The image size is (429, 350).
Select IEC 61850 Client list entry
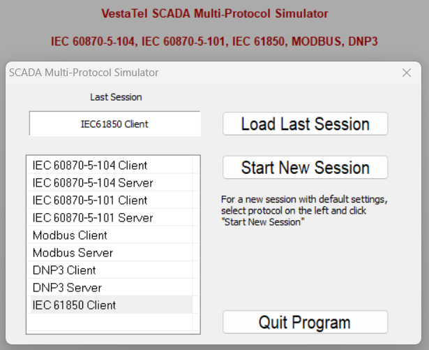pyautogui.click(x=75, y=305)
